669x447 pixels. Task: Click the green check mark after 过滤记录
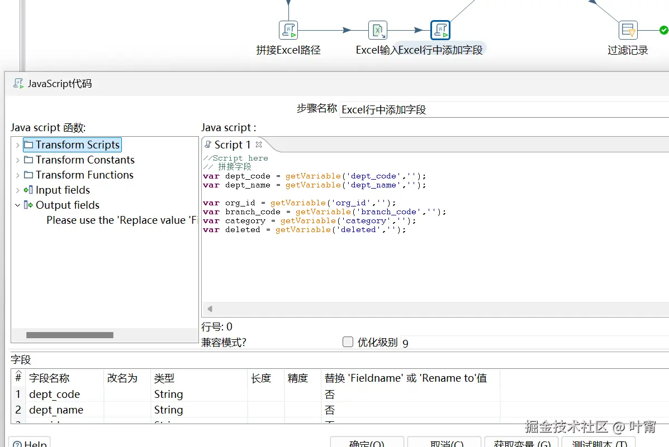[664, 30]
